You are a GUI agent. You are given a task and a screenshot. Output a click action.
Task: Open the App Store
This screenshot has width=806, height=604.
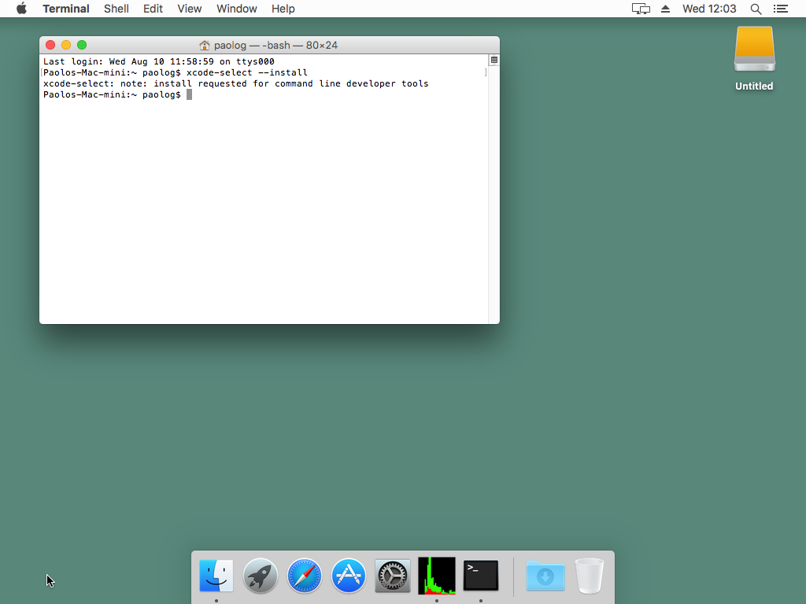pyautogui.click(x=348, y=576)
